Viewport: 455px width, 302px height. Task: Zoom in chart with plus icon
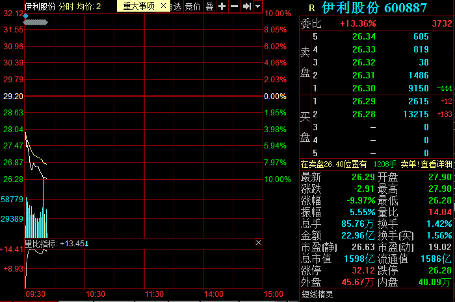[222, 6]
